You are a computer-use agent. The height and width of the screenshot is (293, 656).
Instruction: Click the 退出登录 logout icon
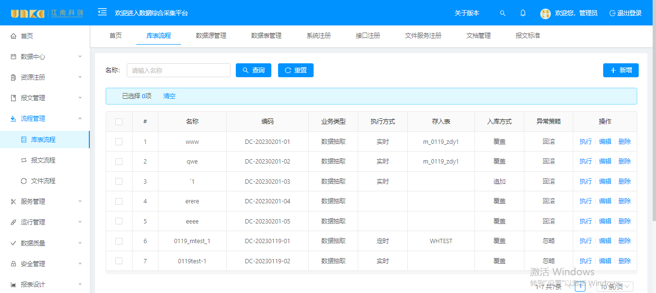tap(612, 13)
